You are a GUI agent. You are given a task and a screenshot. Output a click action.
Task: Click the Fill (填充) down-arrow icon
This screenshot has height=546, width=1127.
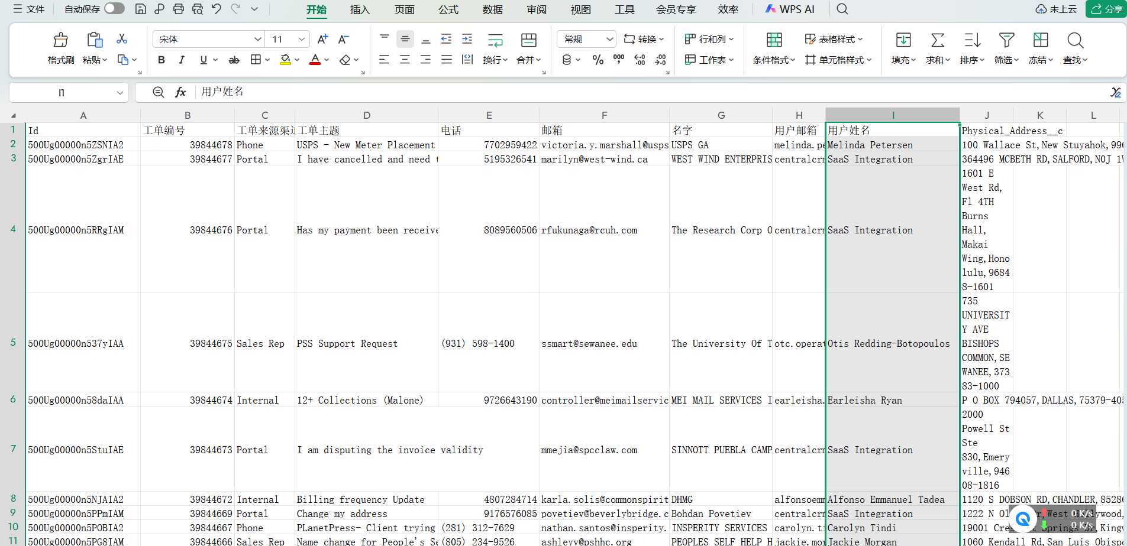[903, 40]
